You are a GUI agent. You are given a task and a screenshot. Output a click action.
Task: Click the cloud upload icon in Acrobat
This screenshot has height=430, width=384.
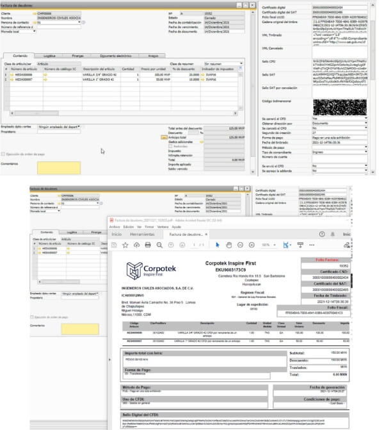click(136, 245)
